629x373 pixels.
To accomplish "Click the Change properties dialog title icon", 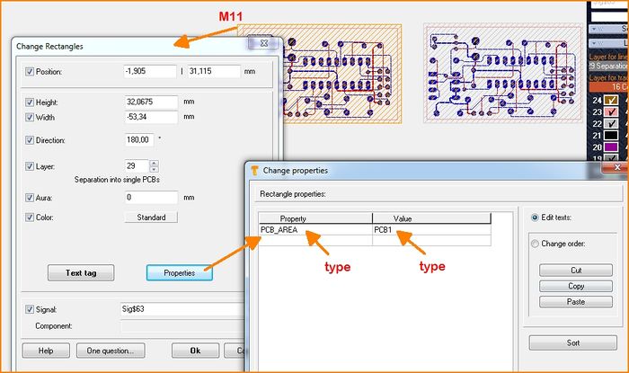I will pos(254,170).
